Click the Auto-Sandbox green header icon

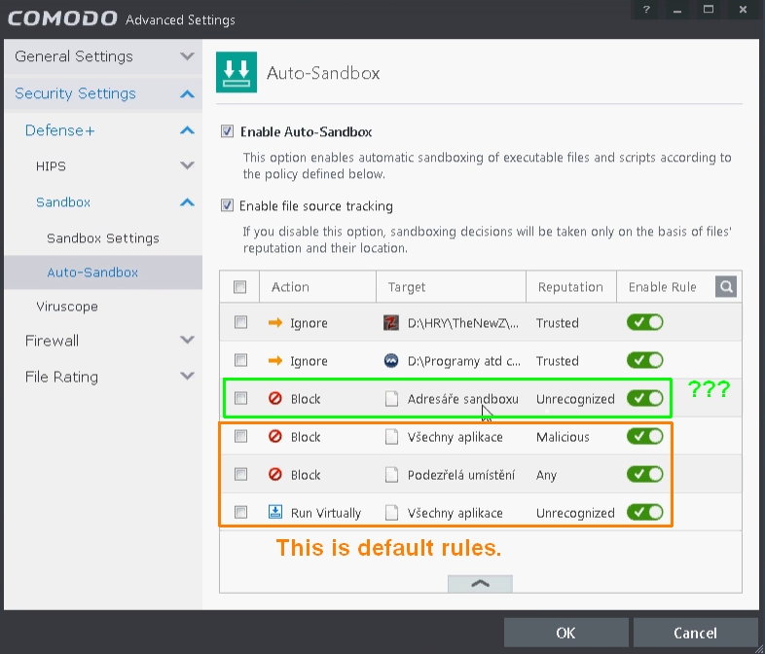click(x=234, y=73)
